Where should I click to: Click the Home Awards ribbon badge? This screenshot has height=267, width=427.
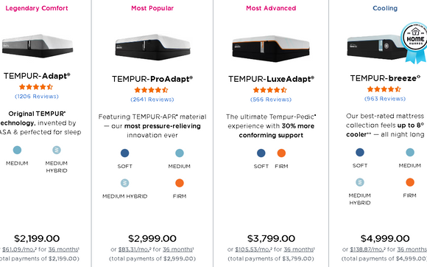coord(414,43)
